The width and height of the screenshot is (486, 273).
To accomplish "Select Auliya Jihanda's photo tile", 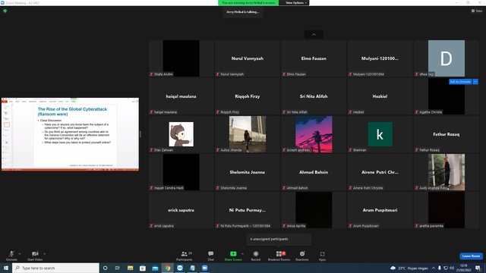I will click(248, 134).
